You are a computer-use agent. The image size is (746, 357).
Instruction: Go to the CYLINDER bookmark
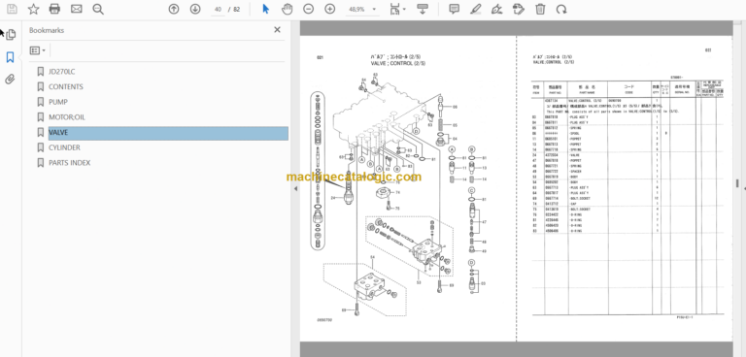click(x=64, y=147)
